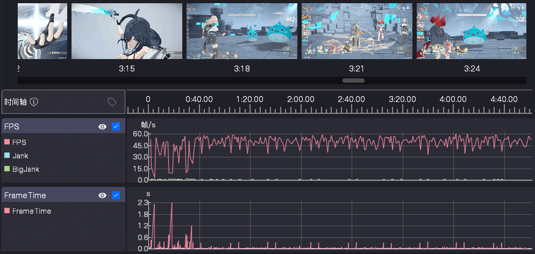Click the pink FPS legend swatch
The image size is (535, 254).
7,142
